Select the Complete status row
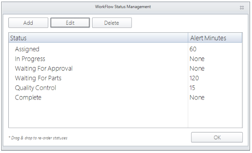Image resolution: width=252 pixels, height=153 pixels. pos(125,98)
